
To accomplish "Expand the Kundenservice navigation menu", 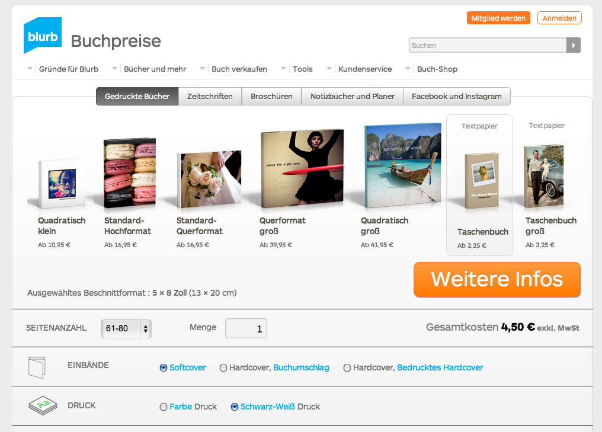I will click(359, 69).
